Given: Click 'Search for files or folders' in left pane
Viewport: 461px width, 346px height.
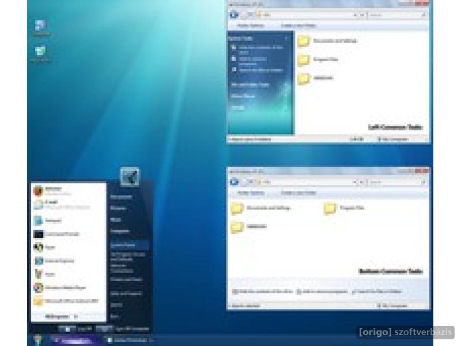Looking at the screenshot, I should (258, 70).
